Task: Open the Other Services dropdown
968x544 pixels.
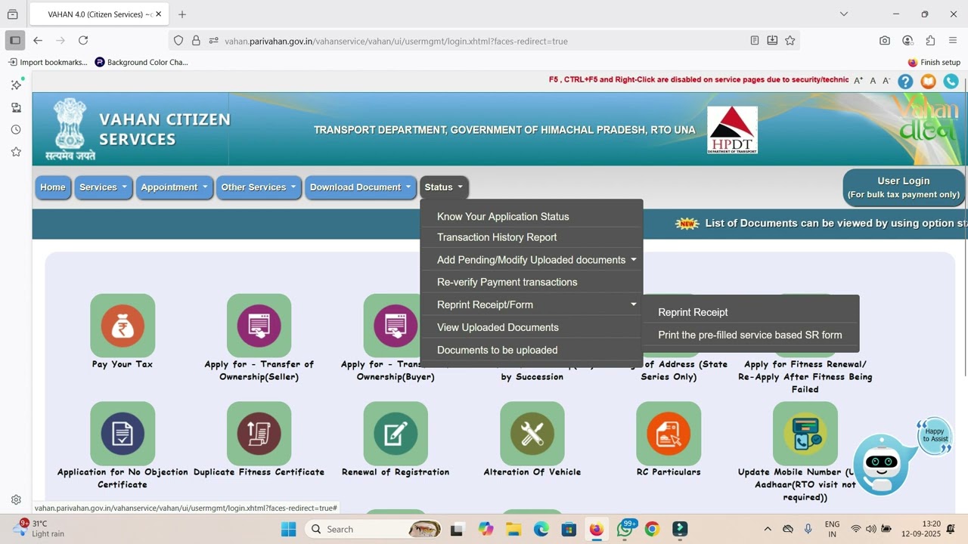Action: [259, 187]
